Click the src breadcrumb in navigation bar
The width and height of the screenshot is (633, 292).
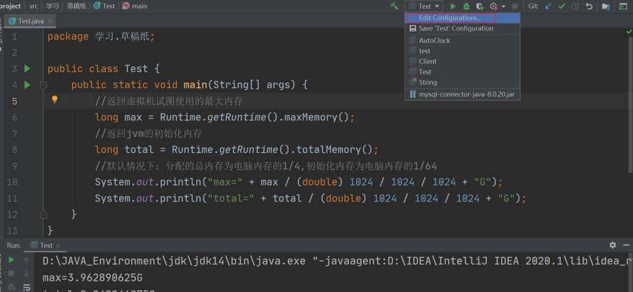tap(34, 6)
